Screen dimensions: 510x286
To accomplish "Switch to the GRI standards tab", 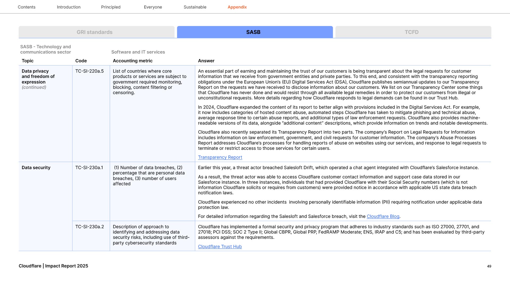I will pyautogui.click(x=96, y=32).
